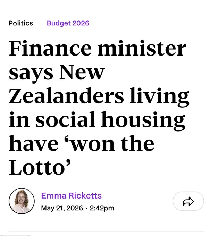Screen dimensions: 210x236
Task: View articles by Emma Ricketts
Action: (72, 195)
